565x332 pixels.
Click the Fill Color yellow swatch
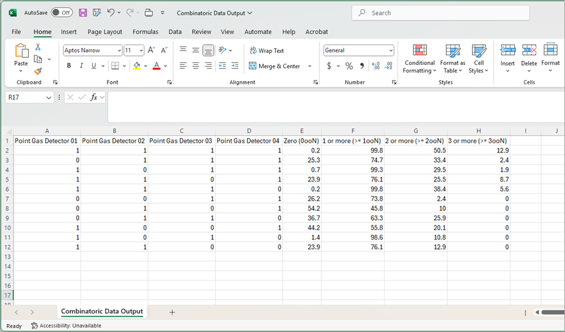coord(136,66)
